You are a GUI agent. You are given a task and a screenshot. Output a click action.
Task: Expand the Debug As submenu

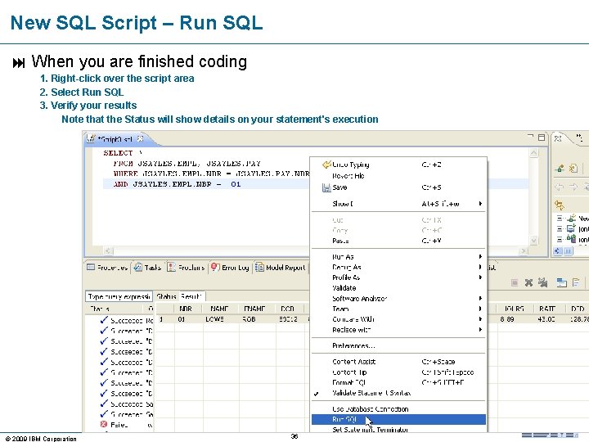[398, 267]
